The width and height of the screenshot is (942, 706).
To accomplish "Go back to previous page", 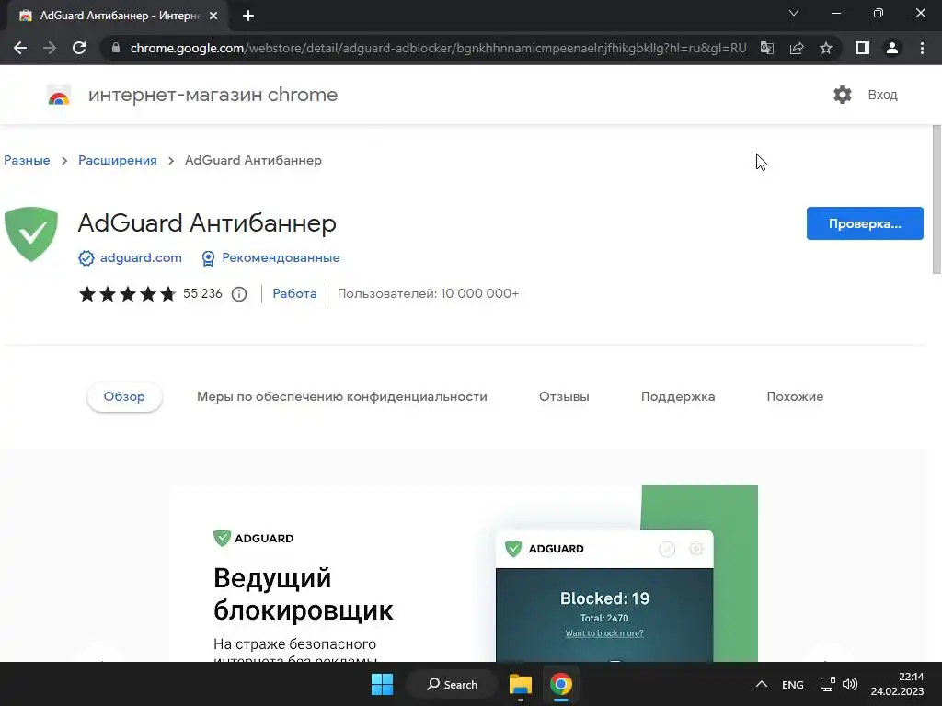I will pos(20,48).
